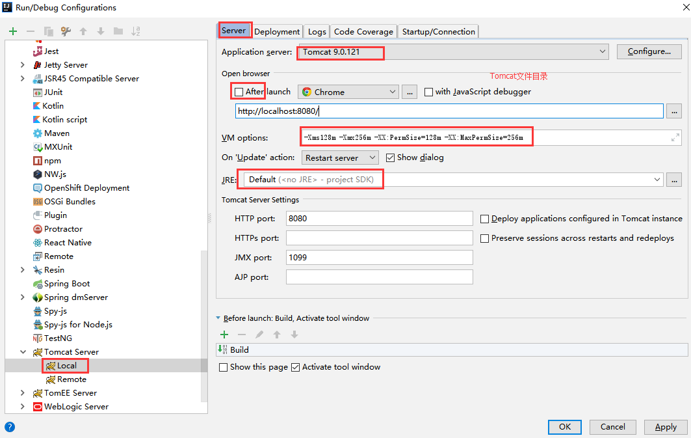Expand JSR45 Compatible Server node

point(23,79)
